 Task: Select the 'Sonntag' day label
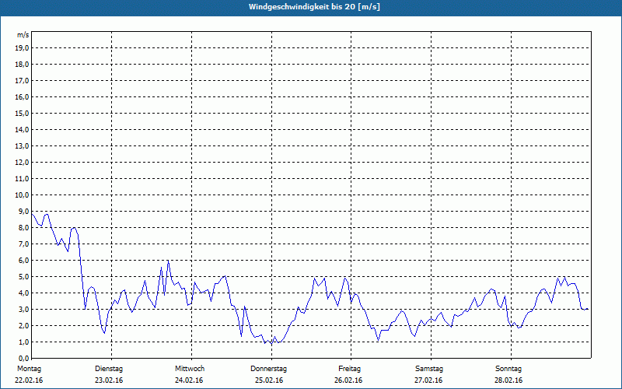(508, 369)
